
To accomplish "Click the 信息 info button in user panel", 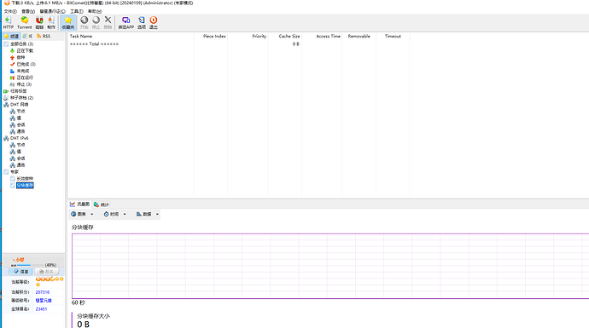I will (20, 272).
